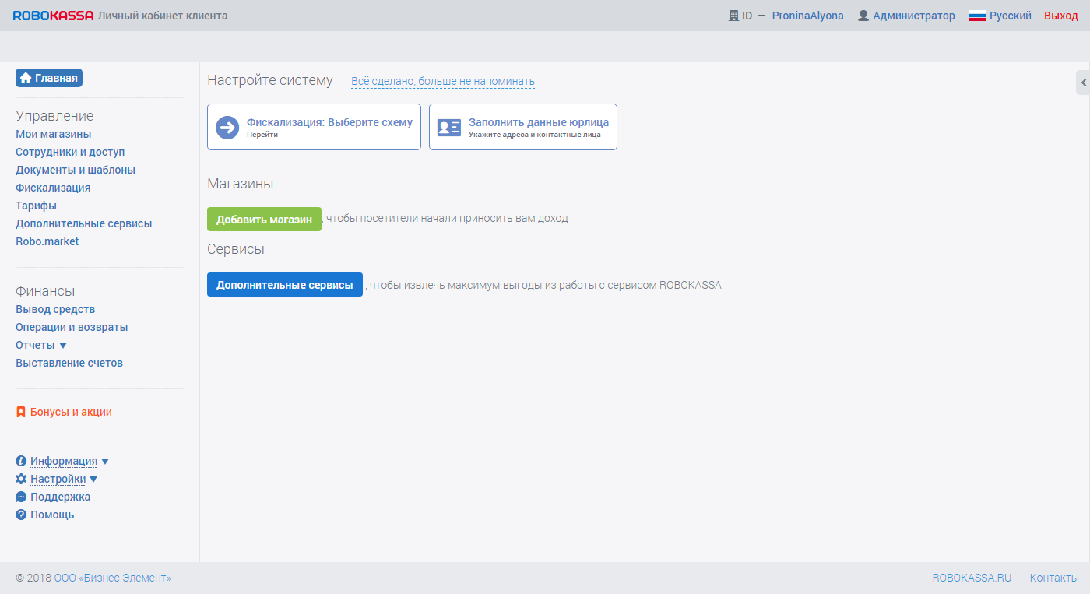This screenshot has width=1090, height=594.
Task: Open Выставление счетов
Action: pos(69,363)
